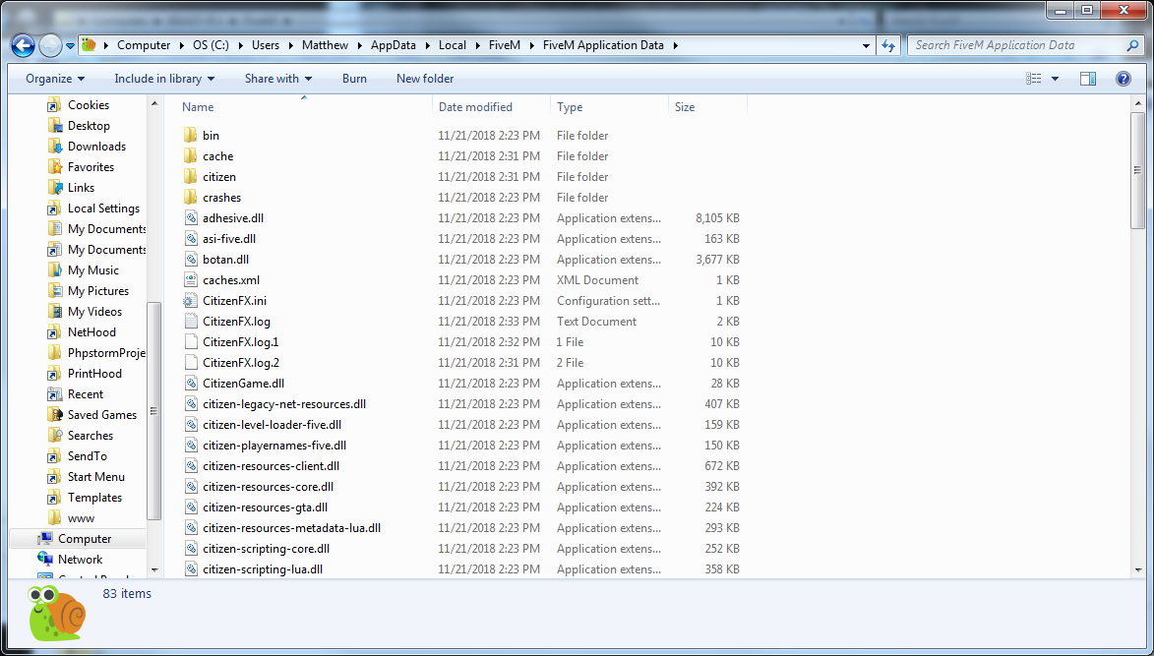Select Computer in the navigation pane
The image size is (1154, 656).
tap(85, 539)
